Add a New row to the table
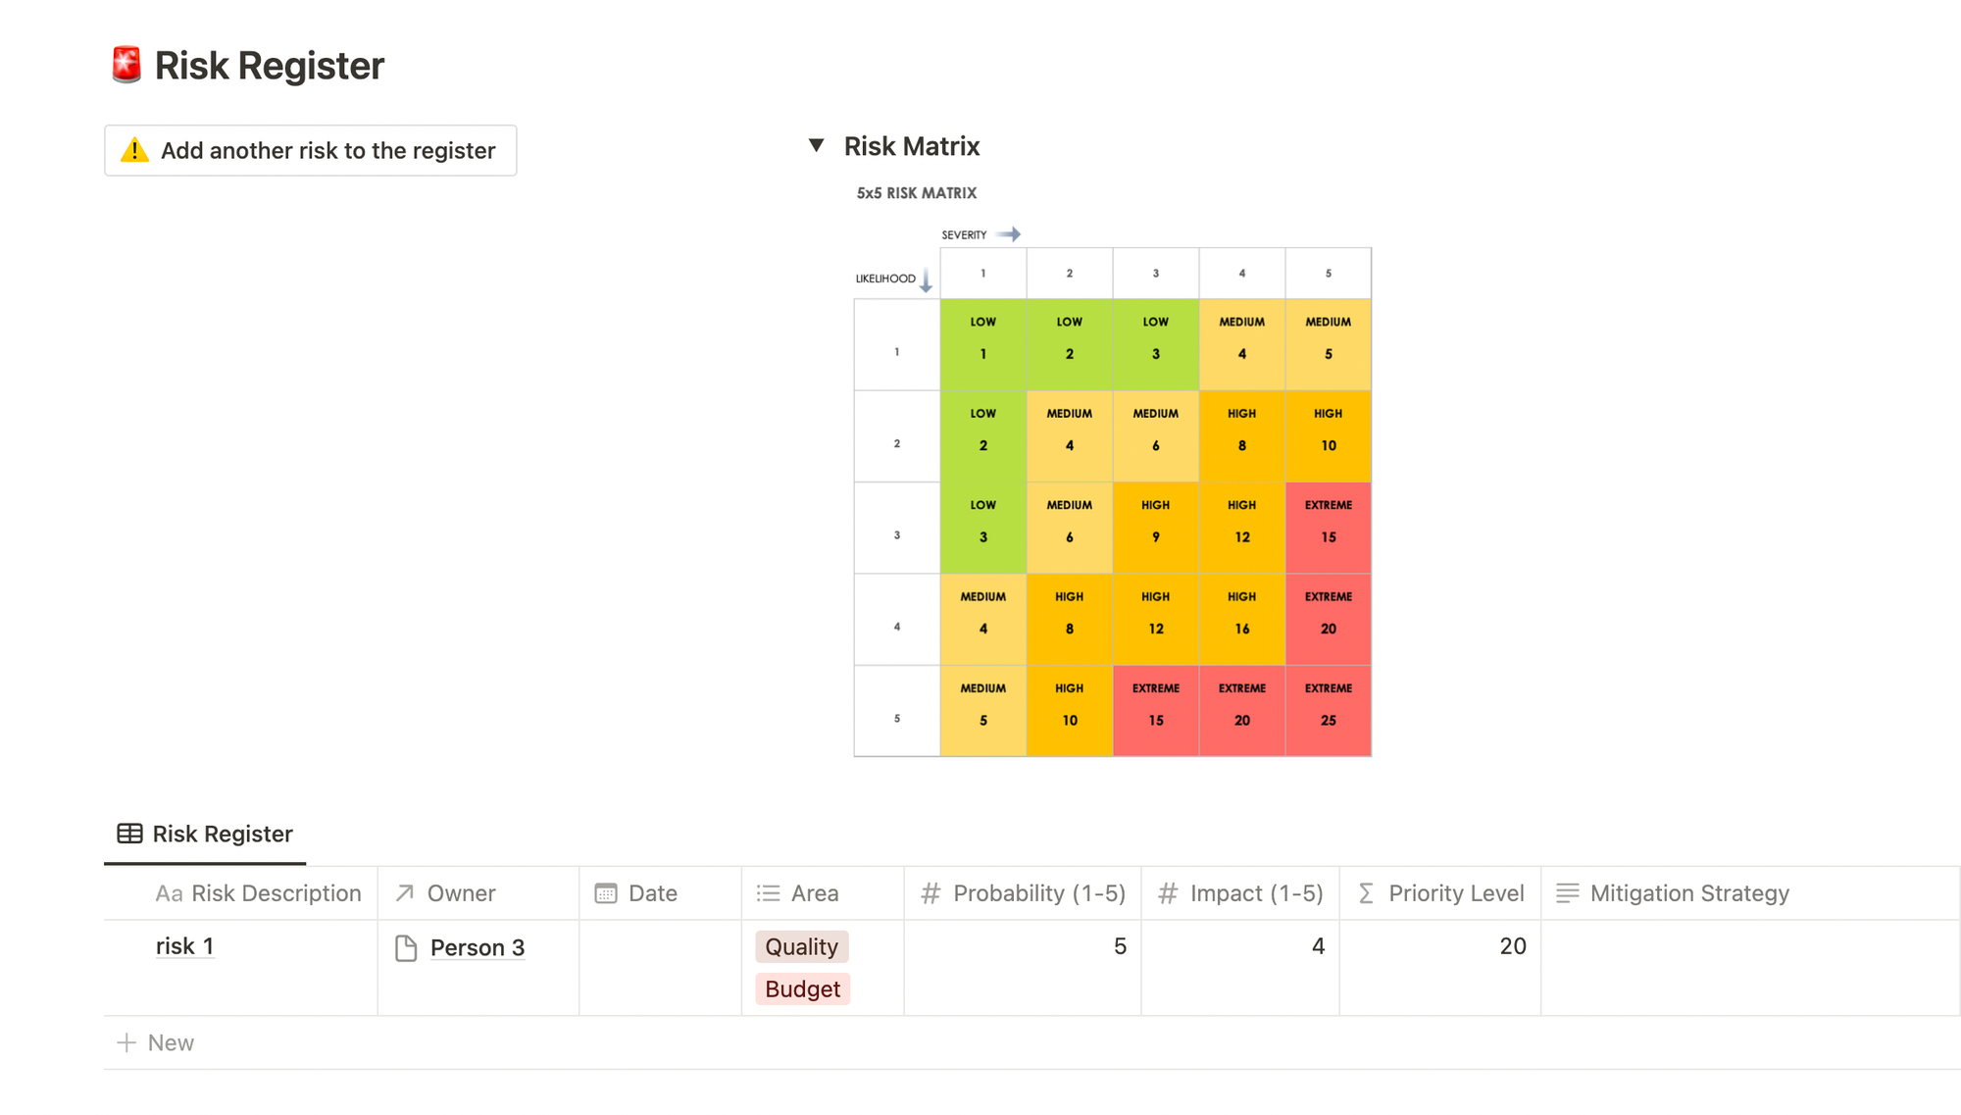Viewport: 1961px width, 1115px height. pyautogui.click(x=157, y=1043)
